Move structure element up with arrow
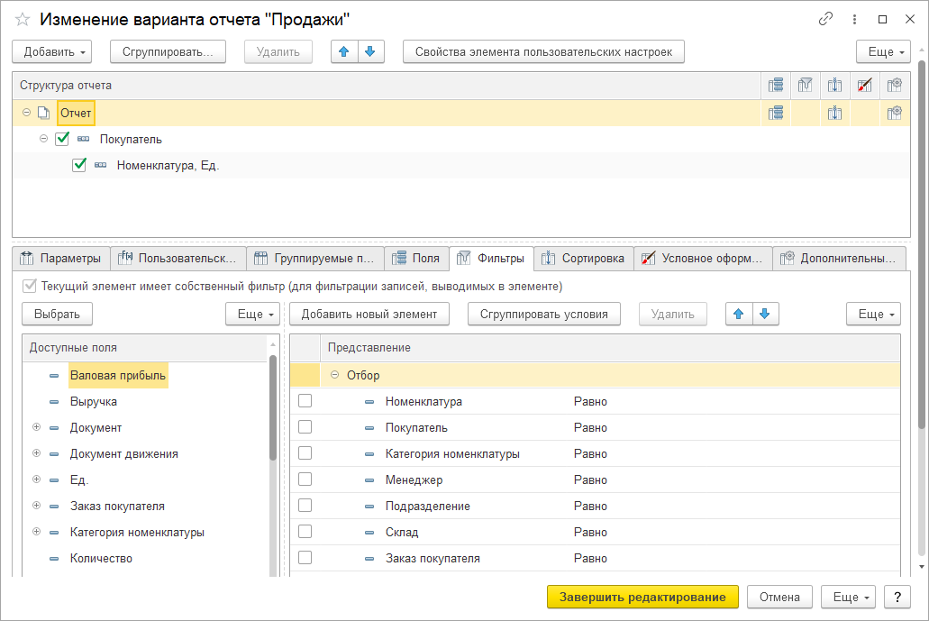Viewport: 929px width, 621px height. click(343, 51)
